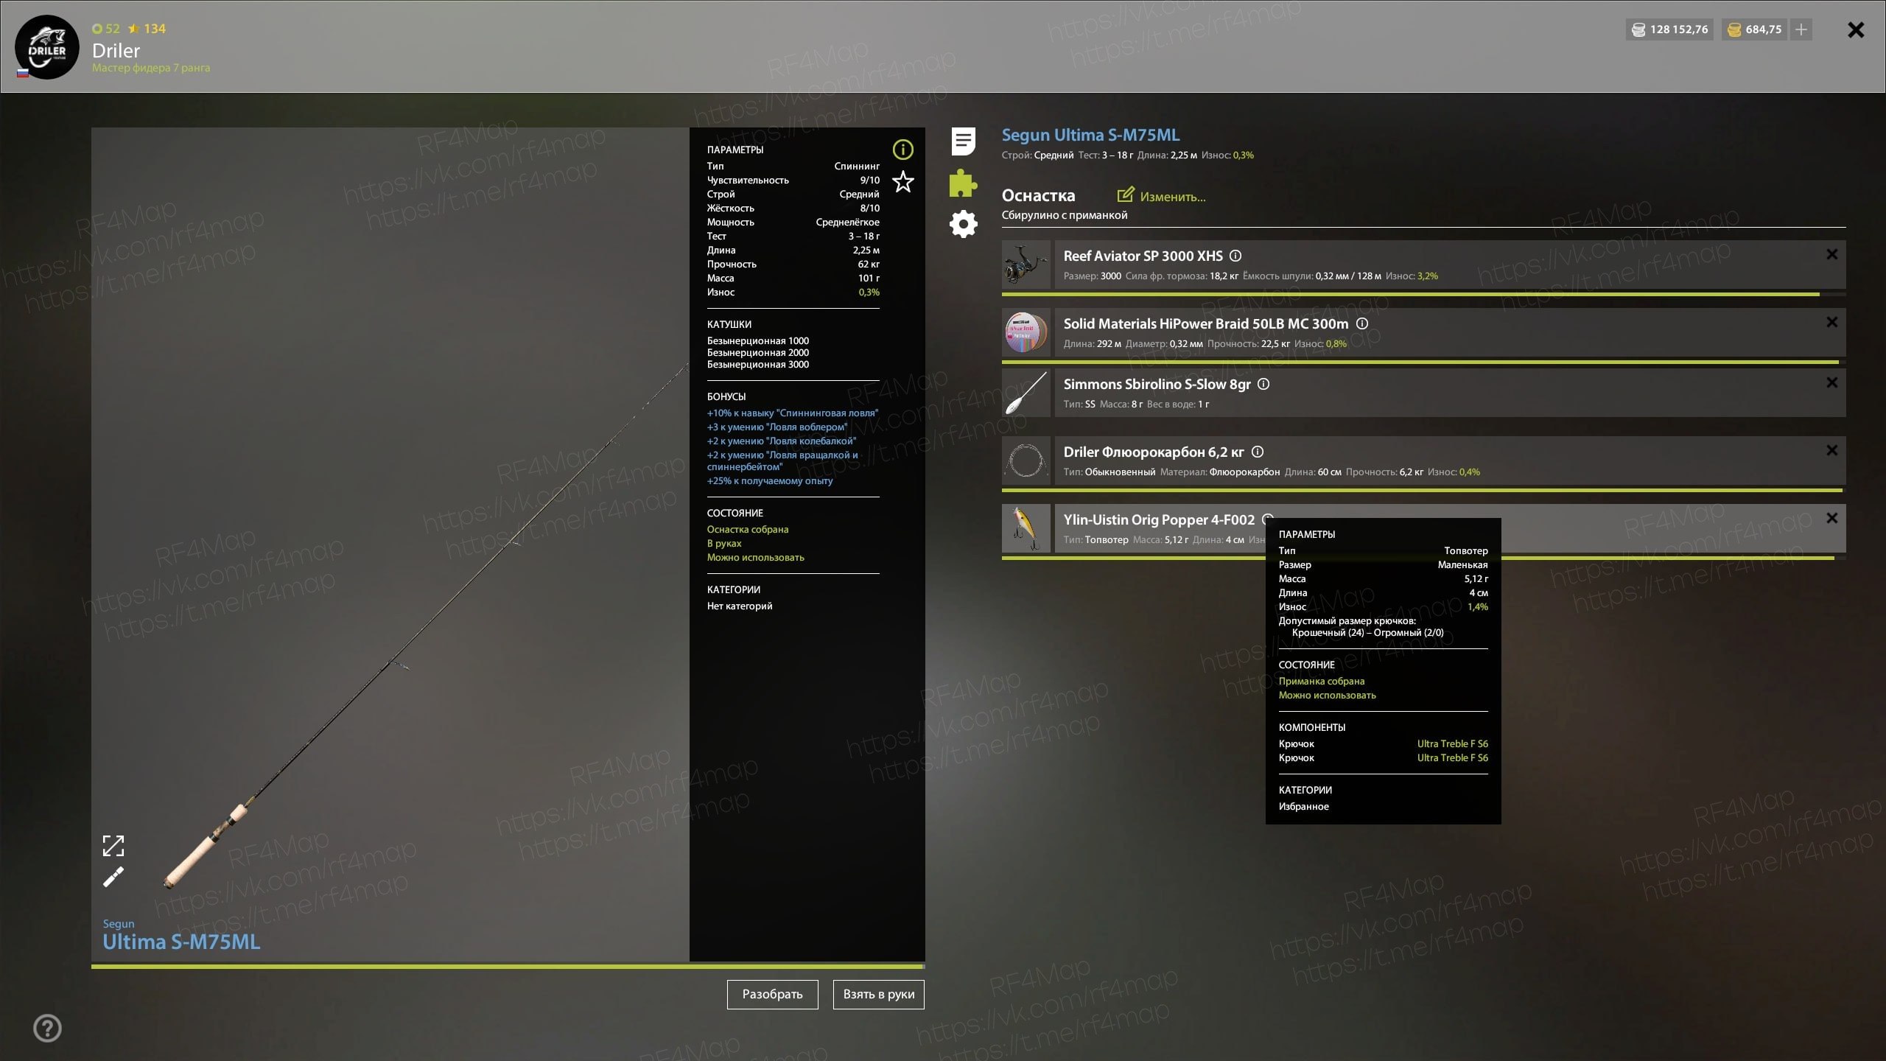The width and height of the screenshot is (1886, 1061).
Task: Click the silver coins balance 128 152,76
Action: pyautogui.click(x=1670, y=29)
